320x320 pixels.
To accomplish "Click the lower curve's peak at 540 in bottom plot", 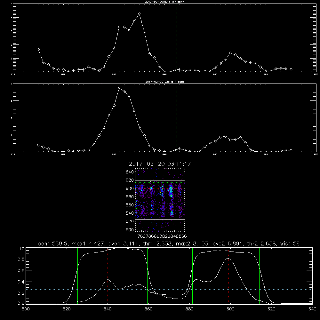I will click(x=108, y=279).
